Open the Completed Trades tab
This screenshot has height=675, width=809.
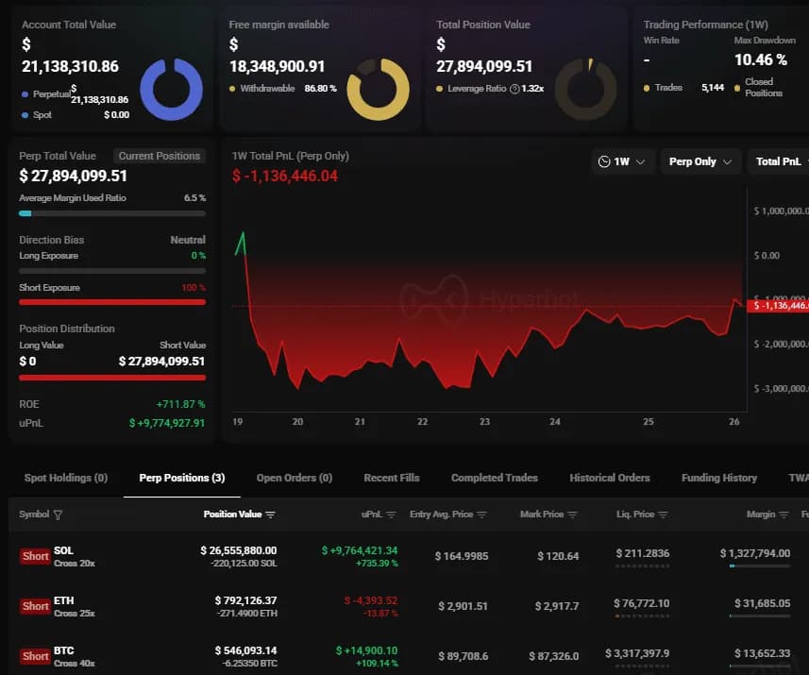pos(495,478)
